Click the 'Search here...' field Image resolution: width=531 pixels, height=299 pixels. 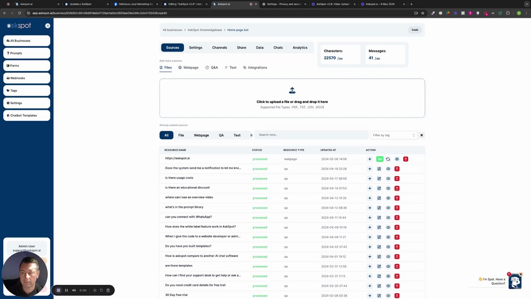point(311,135)
